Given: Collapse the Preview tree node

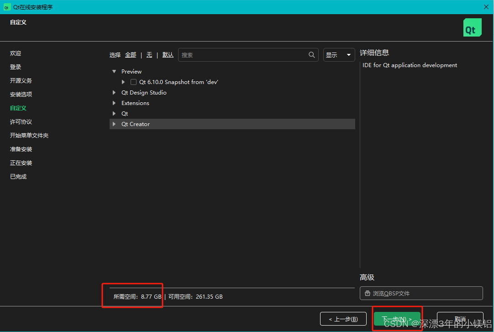Looking at the screenshot, I should point(114,72).
